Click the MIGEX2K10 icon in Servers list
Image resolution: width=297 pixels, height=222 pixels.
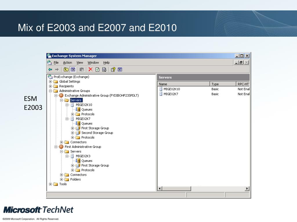pyautogui.click(x=161, y=89)
